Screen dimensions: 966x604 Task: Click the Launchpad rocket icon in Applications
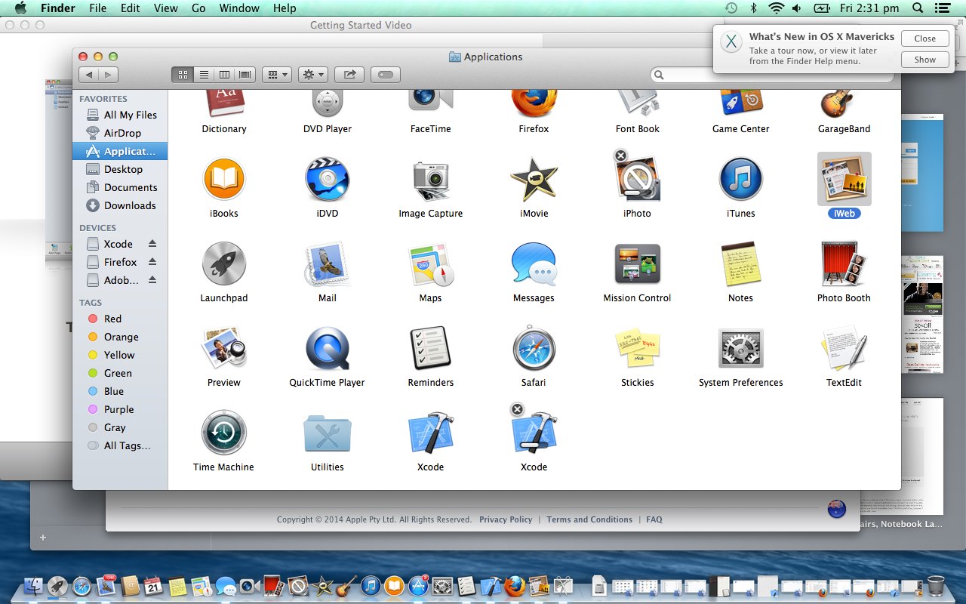224,263
